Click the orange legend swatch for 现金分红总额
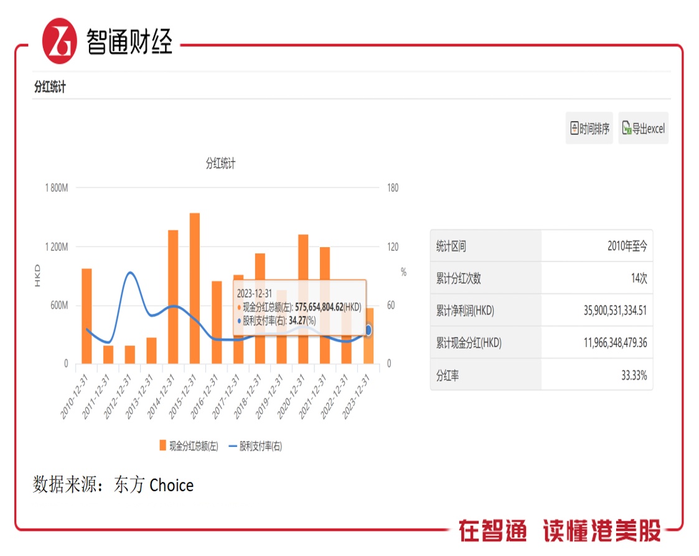Viewport: 699px width, 556px height. [162, 445]
